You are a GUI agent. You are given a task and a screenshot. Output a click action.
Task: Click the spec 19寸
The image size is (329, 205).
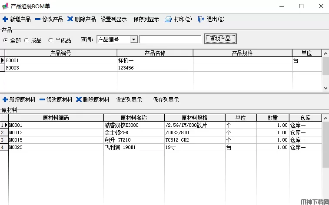pos(170,147)
